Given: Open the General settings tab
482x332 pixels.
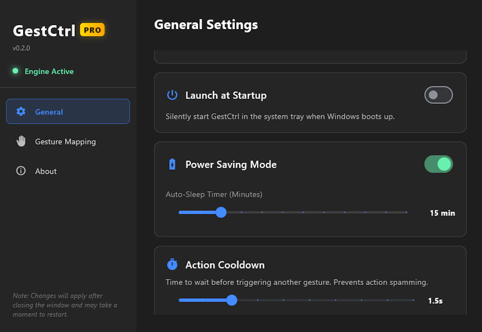Looking at the screenshot, I should point(68,112).
